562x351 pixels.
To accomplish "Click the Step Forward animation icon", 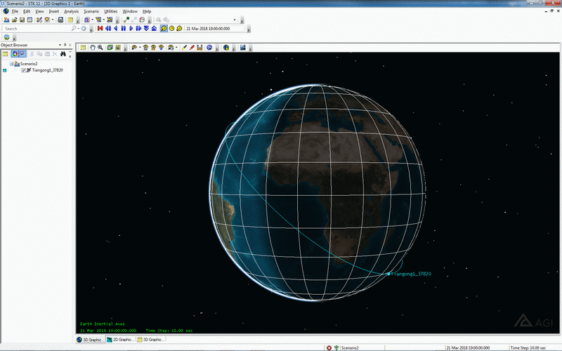I will click(x=138, y=28).
